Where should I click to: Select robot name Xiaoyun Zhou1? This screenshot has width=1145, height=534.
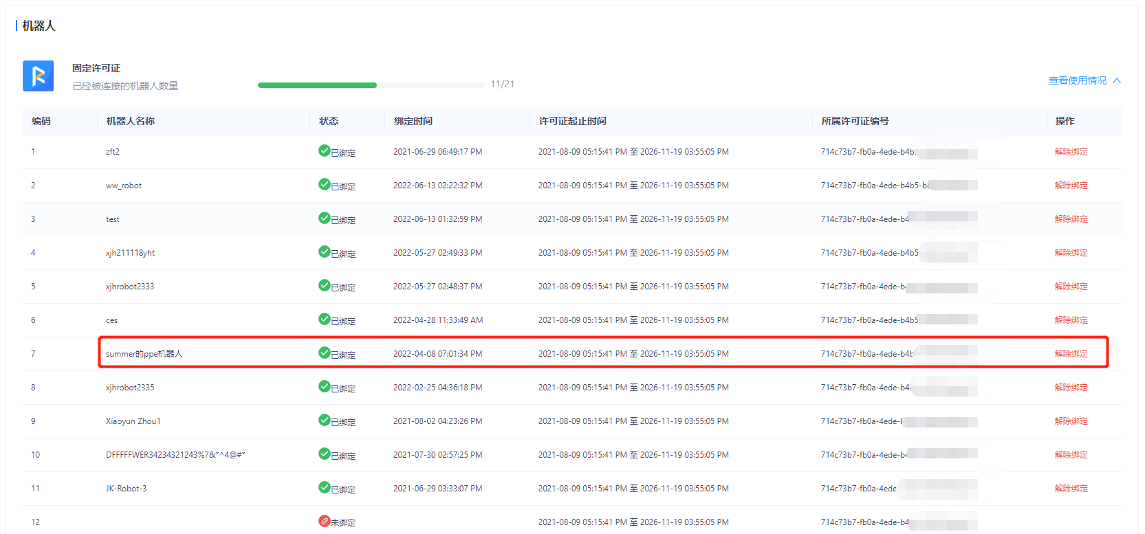(133, 421)
